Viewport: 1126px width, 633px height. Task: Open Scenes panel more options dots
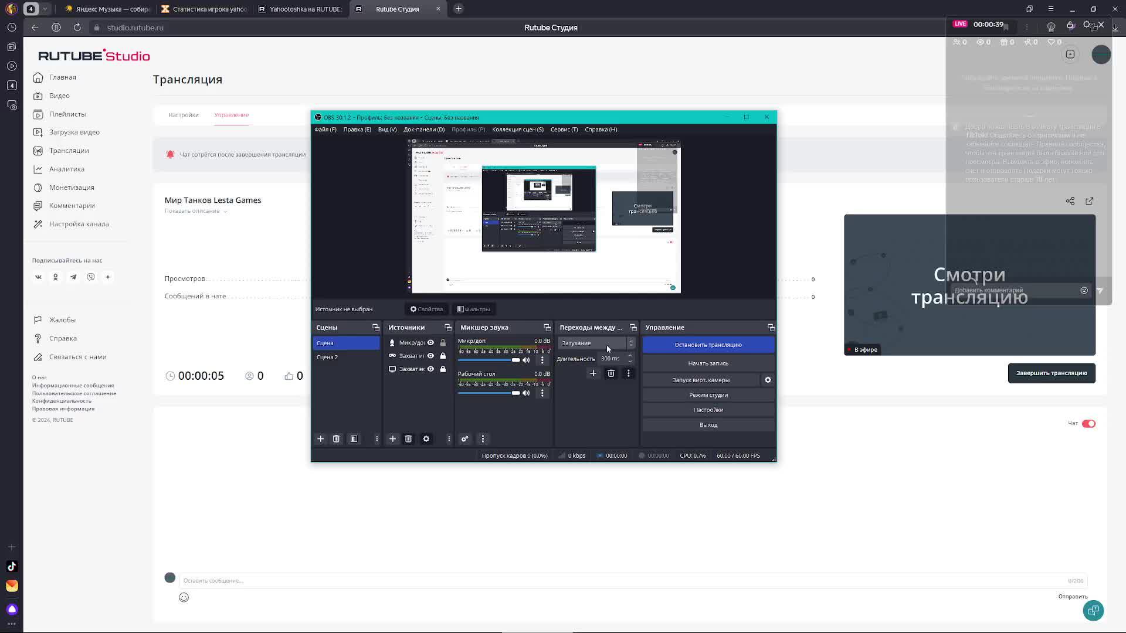coord(377,438)
